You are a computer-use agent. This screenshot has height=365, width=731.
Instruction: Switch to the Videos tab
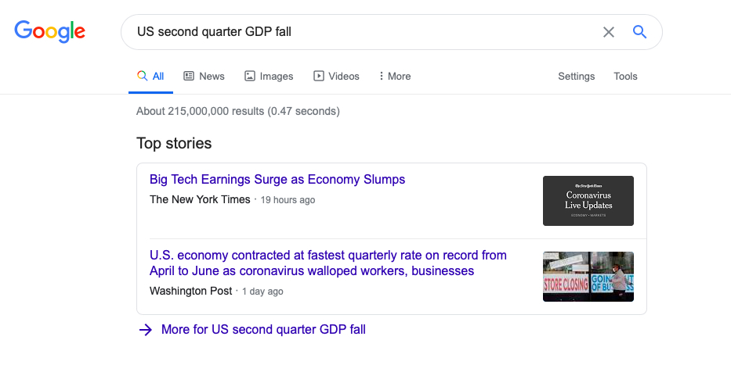(343, 76)
